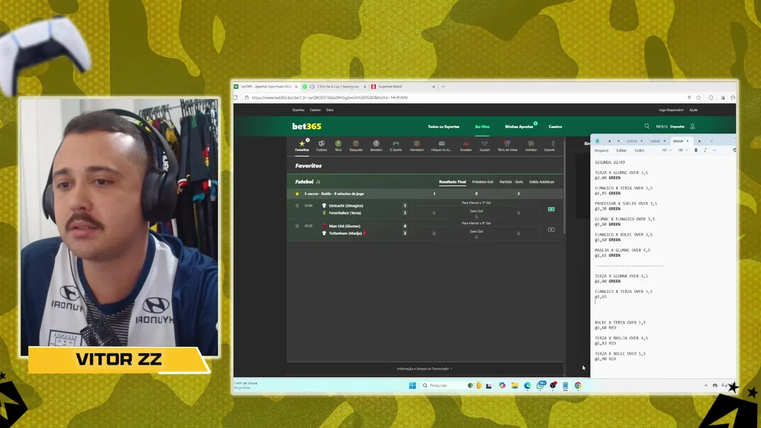The width and height of the screenshot is (761, 428).
Task: Expand Informação e Atrasos na Transmissão
Action: tap(424, 369)
